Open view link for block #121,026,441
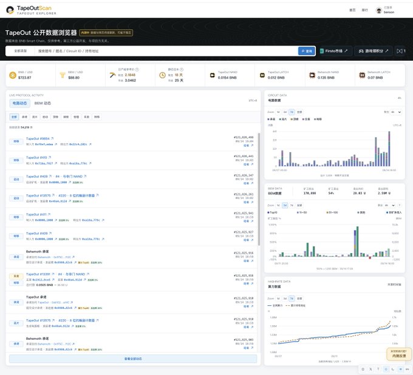This screenshot has width=413, height=375. [248, 164]
